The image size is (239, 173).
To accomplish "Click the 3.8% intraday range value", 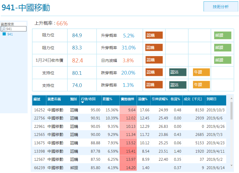I will point(128,61).
